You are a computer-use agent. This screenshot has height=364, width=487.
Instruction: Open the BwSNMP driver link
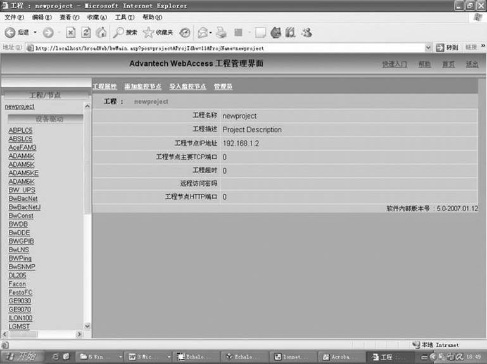pos(22,267)
